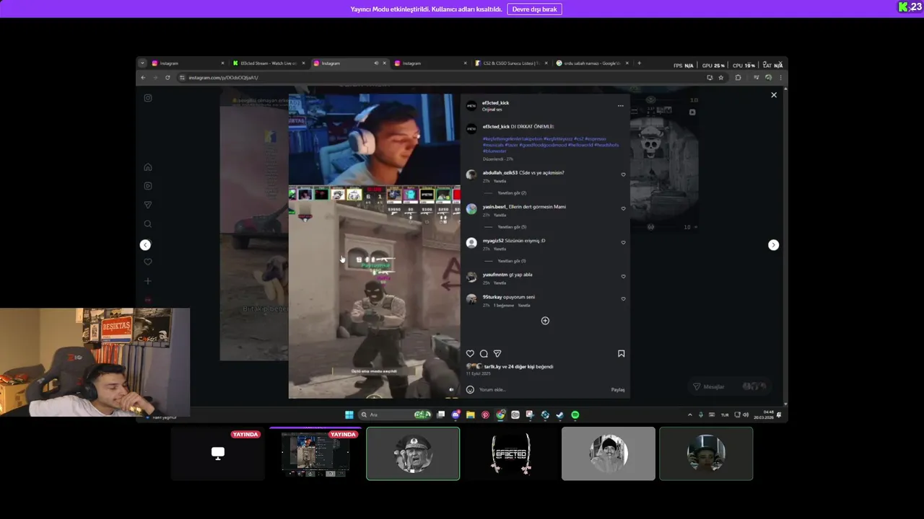Select the EF3CTED logo participant tile

point(510,453)
